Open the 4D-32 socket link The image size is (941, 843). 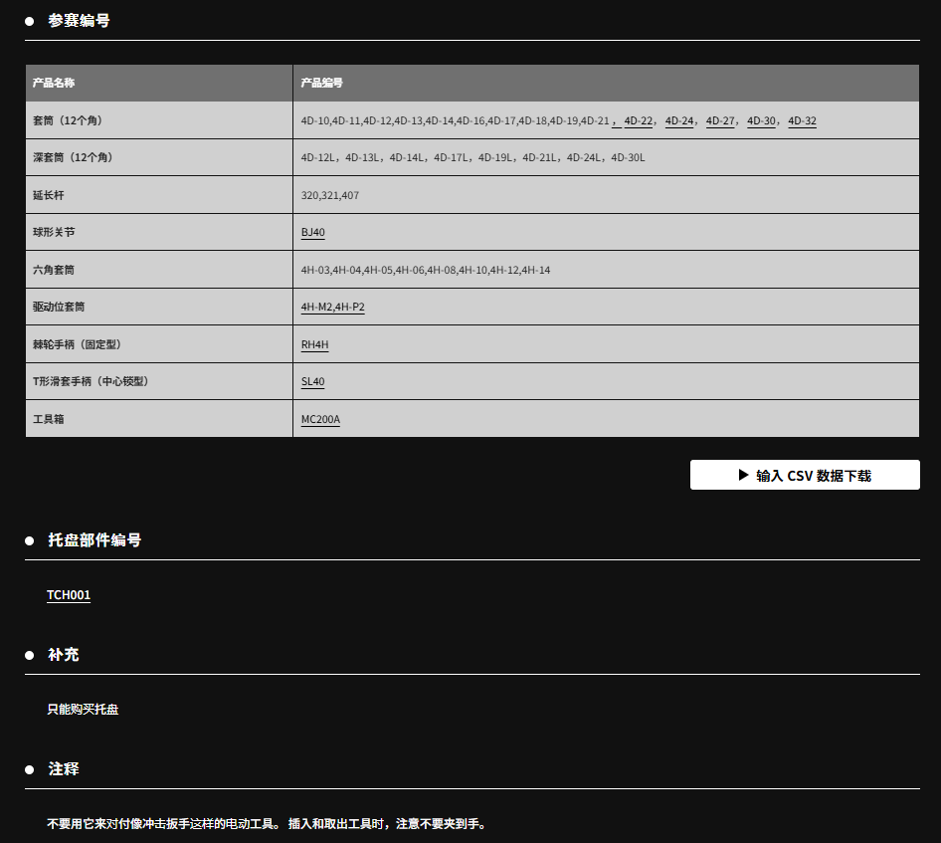click(x=802, y=121)
